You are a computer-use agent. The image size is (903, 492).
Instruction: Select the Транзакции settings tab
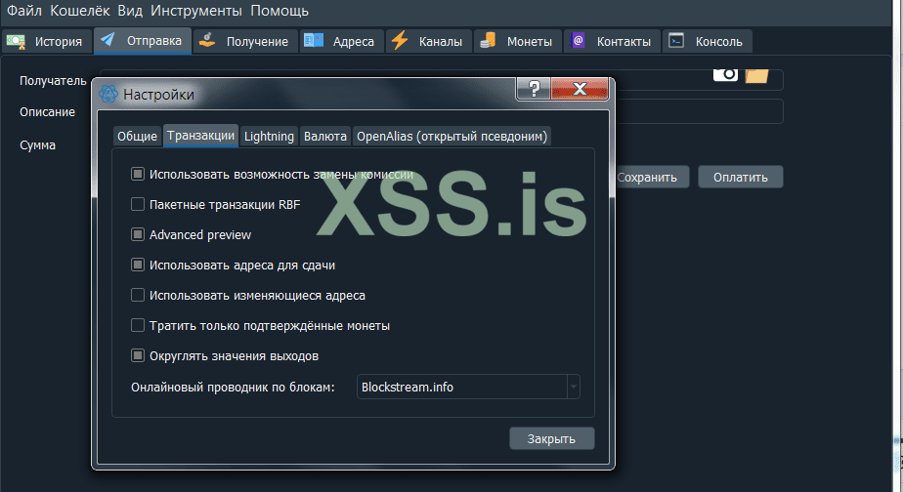pos(200,136)
